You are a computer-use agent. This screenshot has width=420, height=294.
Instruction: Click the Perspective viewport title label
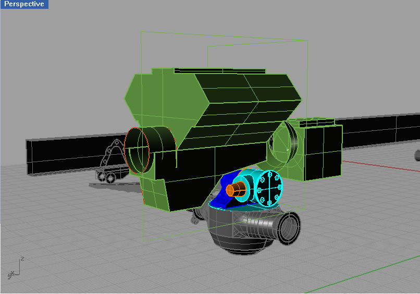[24, 4]
